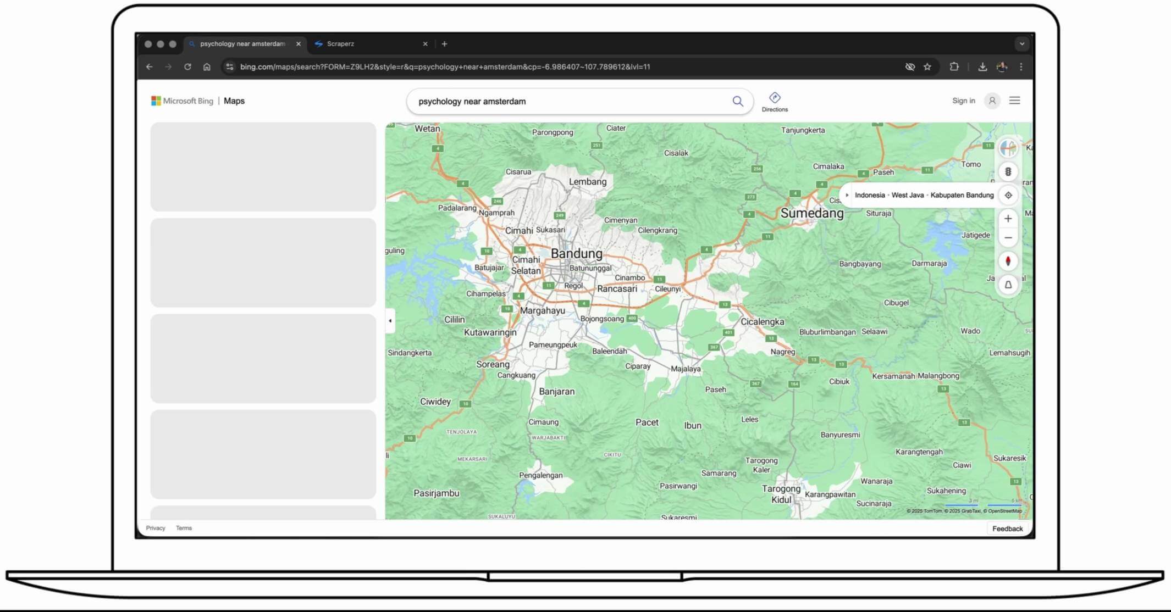Open the map style selector globe icon
Image resolution: width=1171 pixels, height=612 pixels.
[x=1008, y=147]
